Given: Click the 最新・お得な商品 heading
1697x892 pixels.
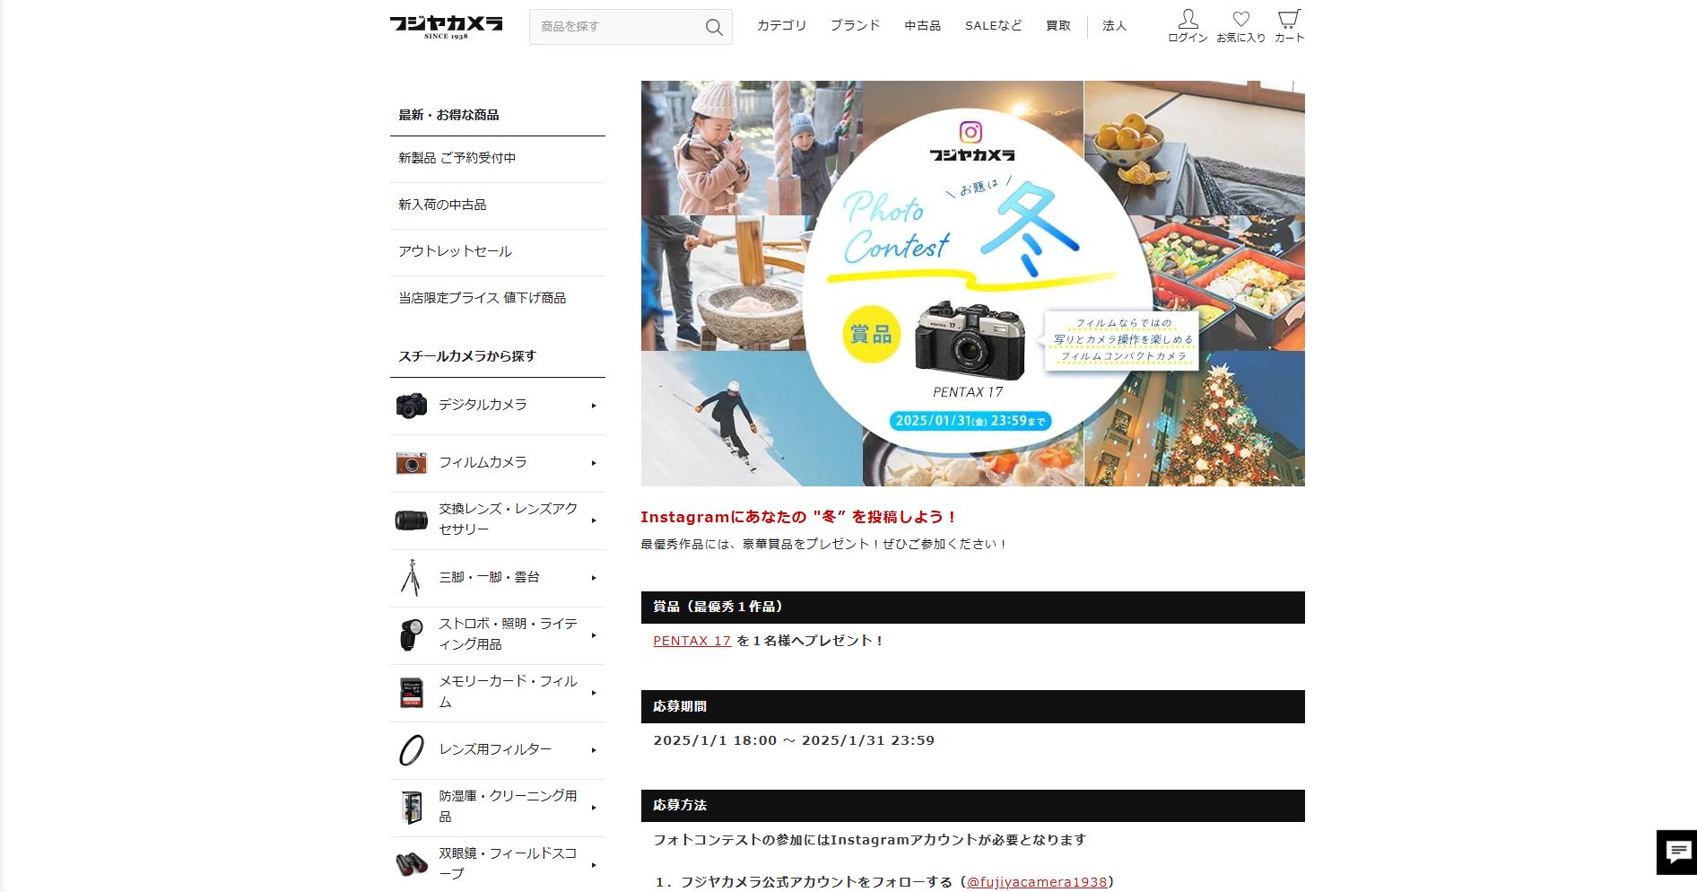Looking at the screenshot, I should click(448, 115).
